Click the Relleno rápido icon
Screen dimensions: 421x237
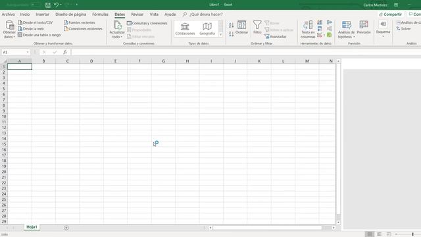click(x=320, y=22)
